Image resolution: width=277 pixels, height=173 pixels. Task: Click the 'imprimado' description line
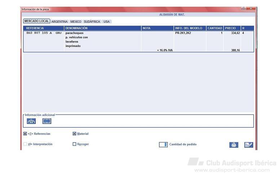tap(73, 46)
